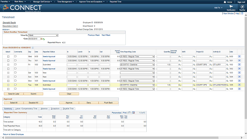
Task: Open comment bubble for Wed 9/30 row
Action: (15, 56)
